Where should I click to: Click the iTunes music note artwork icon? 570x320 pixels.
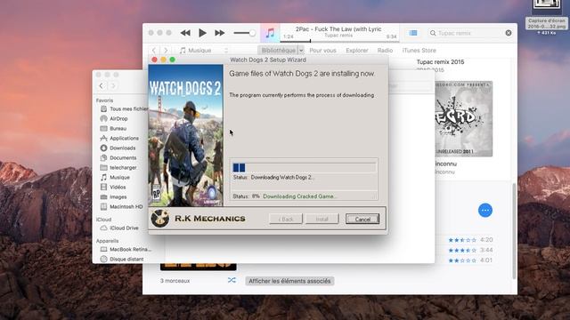(x=270, y=33)
